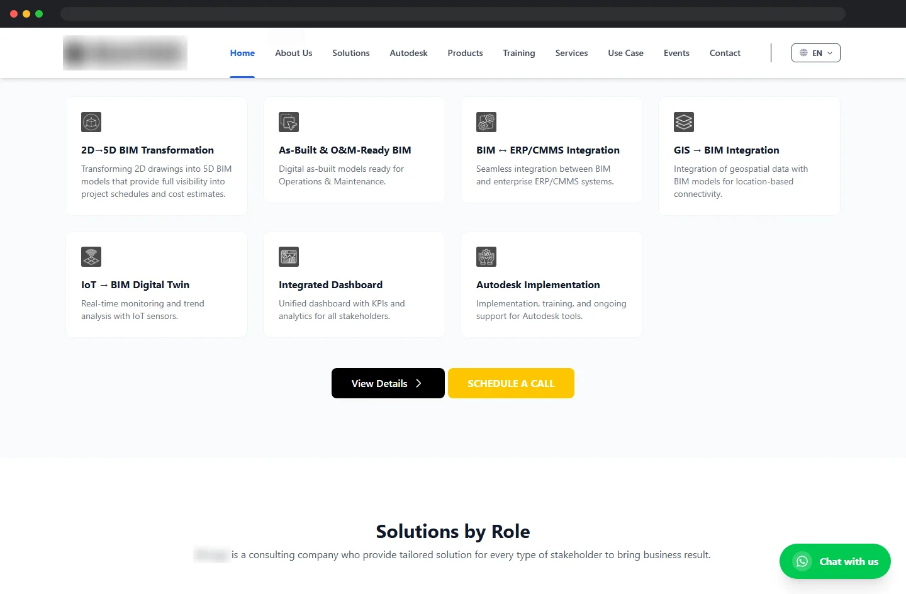This screenshot has width=906, height=594.
Task: Click the blurred company logo
Action: coord(125,53)
